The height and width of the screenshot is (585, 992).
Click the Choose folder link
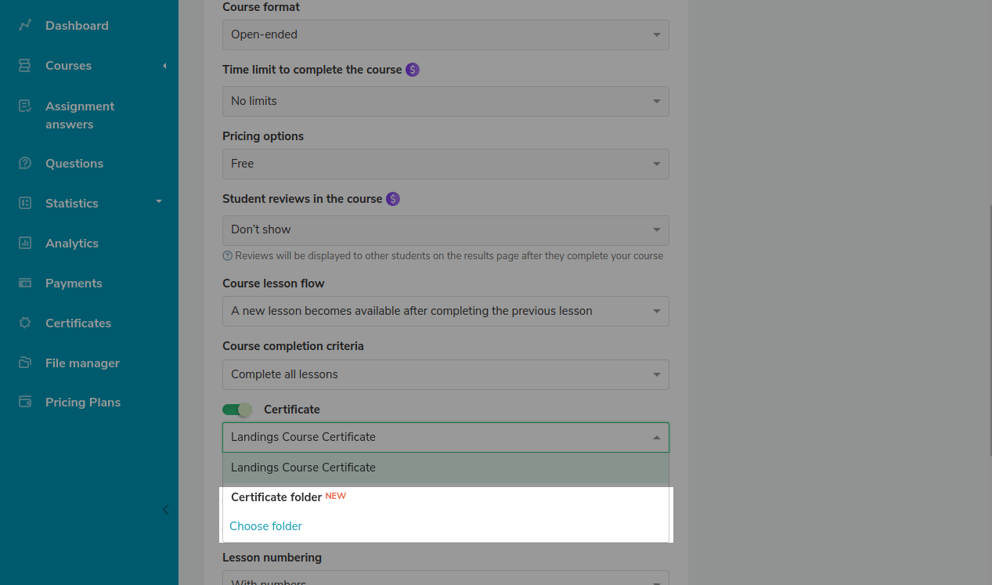pyautogui.click(x=265, y=526)
